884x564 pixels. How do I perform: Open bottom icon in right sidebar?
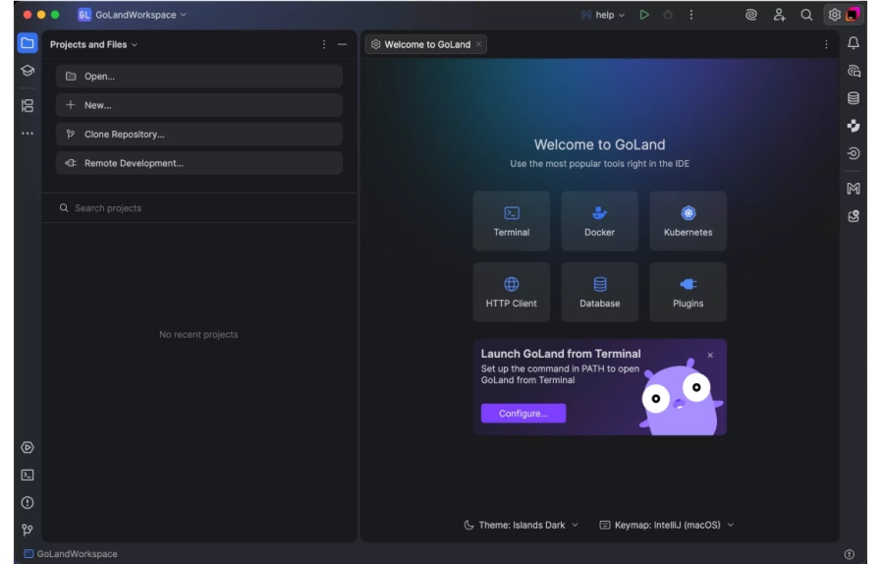coord(854,216)
